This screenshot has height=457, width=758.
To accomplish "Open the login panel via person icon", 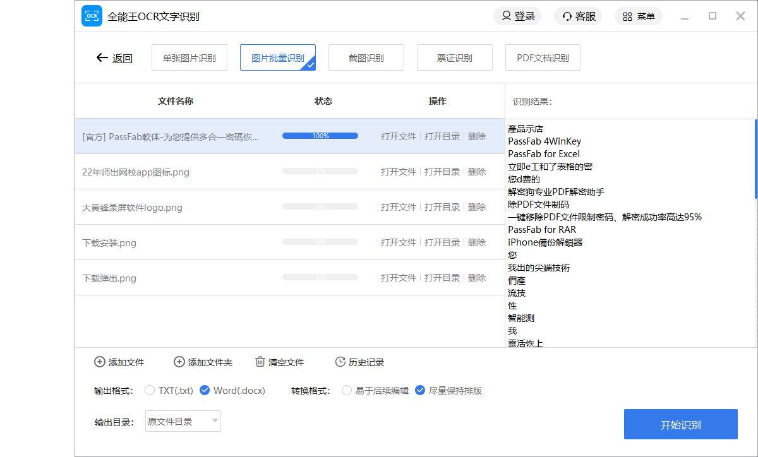I will pyautogui.click(x=505, y=16).
